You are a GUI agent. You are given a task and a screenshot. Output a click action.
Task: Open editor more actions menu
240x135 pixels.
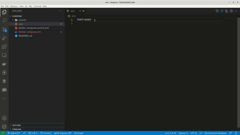pos(236,11)
